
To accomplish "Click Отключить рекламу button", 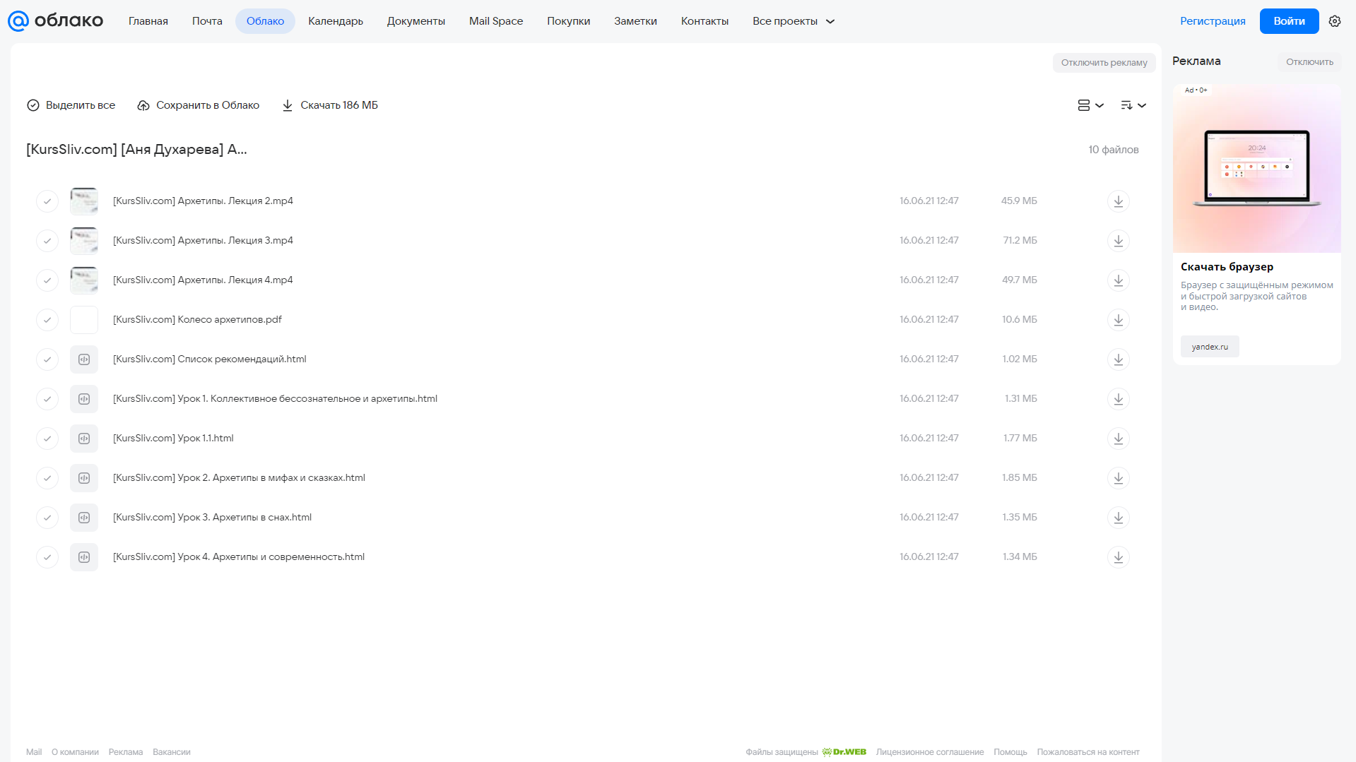I will tap(1104, 63).
